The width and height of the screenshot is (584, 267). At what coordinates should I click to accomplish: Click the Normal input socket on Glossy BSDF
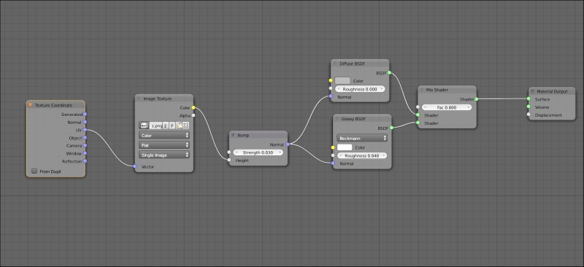pos(333,163)
